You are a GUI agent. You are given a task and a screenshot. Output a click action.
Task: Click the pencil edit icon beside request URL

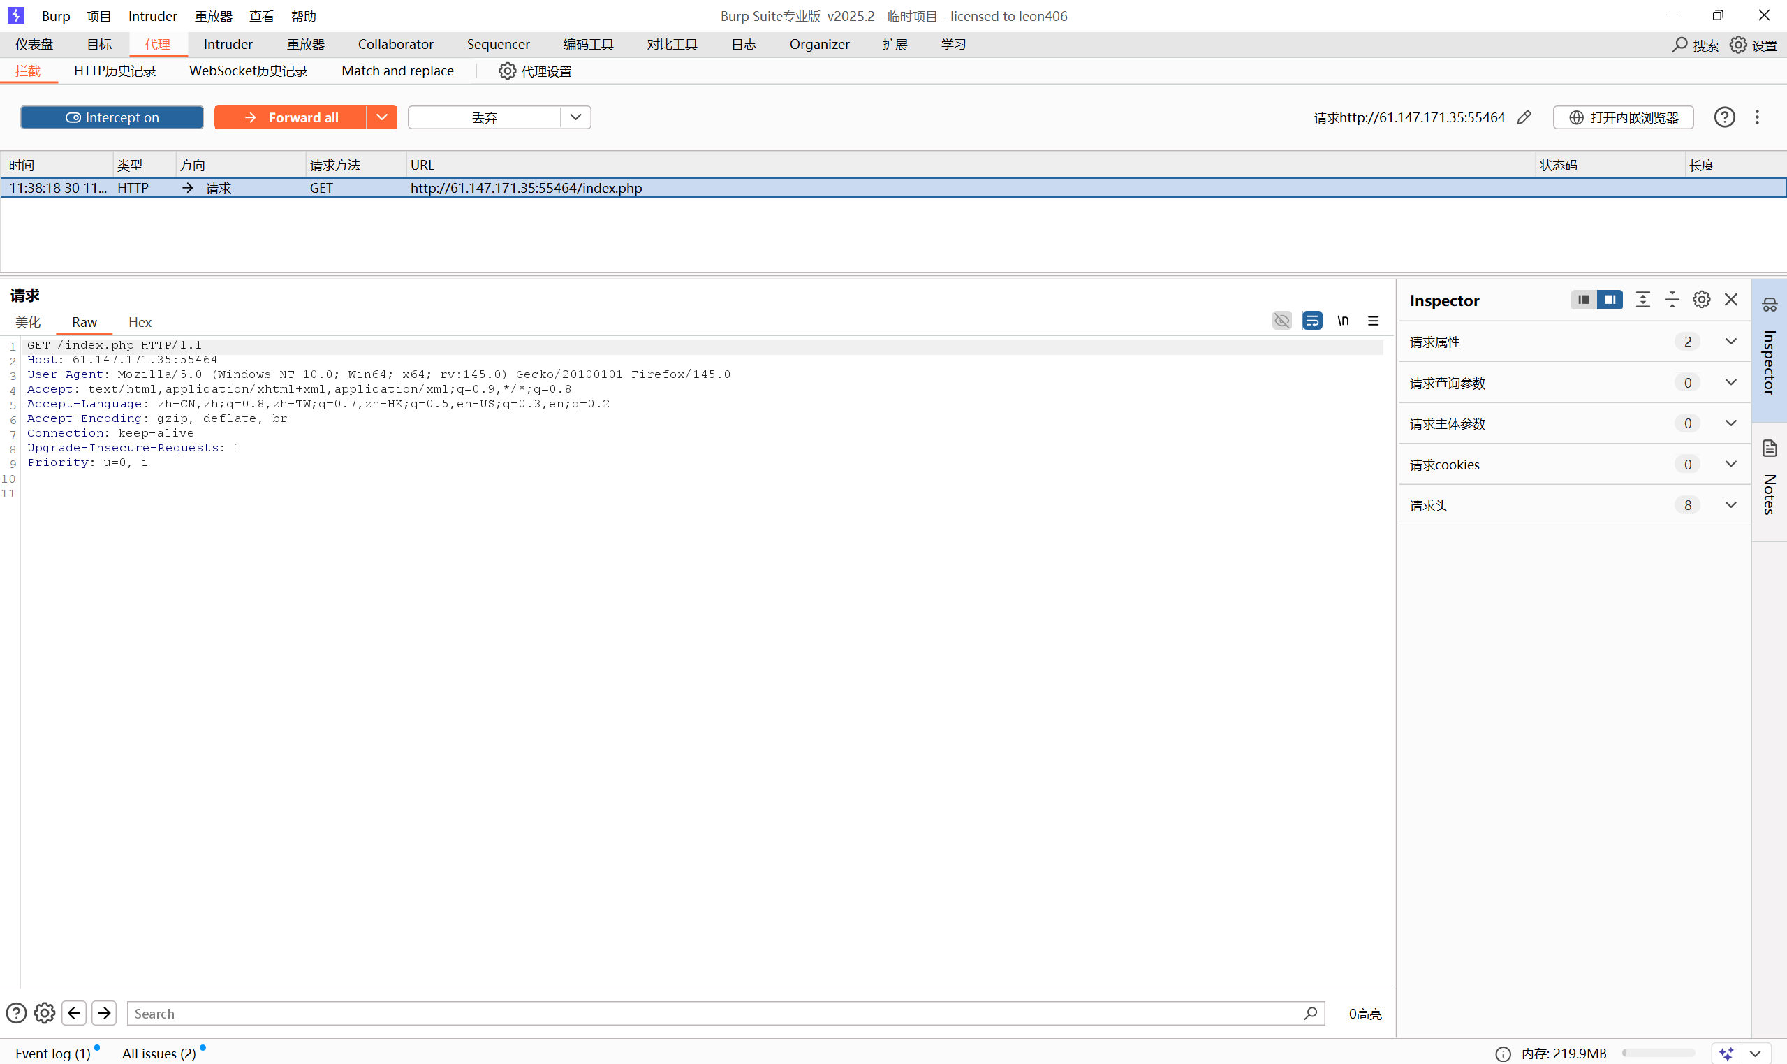pyautogui.click(x=1524, y=117)
